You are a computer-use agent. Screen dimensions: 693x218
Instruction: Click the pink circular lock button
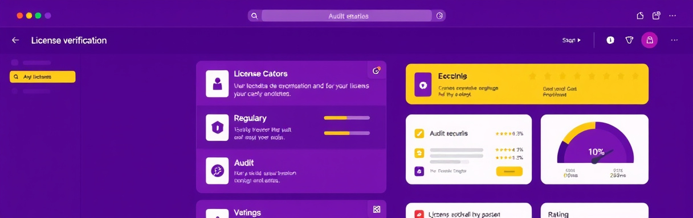click(649, 40)
